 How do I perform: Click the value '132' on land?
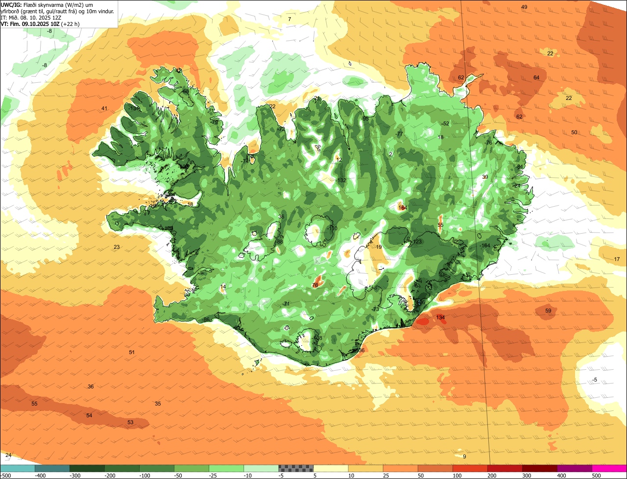[x=341, y=180]
